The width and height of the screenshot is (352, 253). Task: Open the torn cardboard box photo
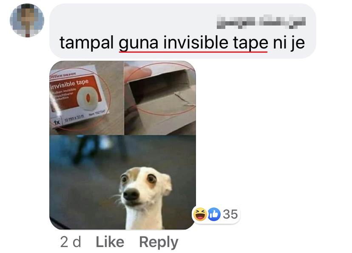tap(160, 98)
